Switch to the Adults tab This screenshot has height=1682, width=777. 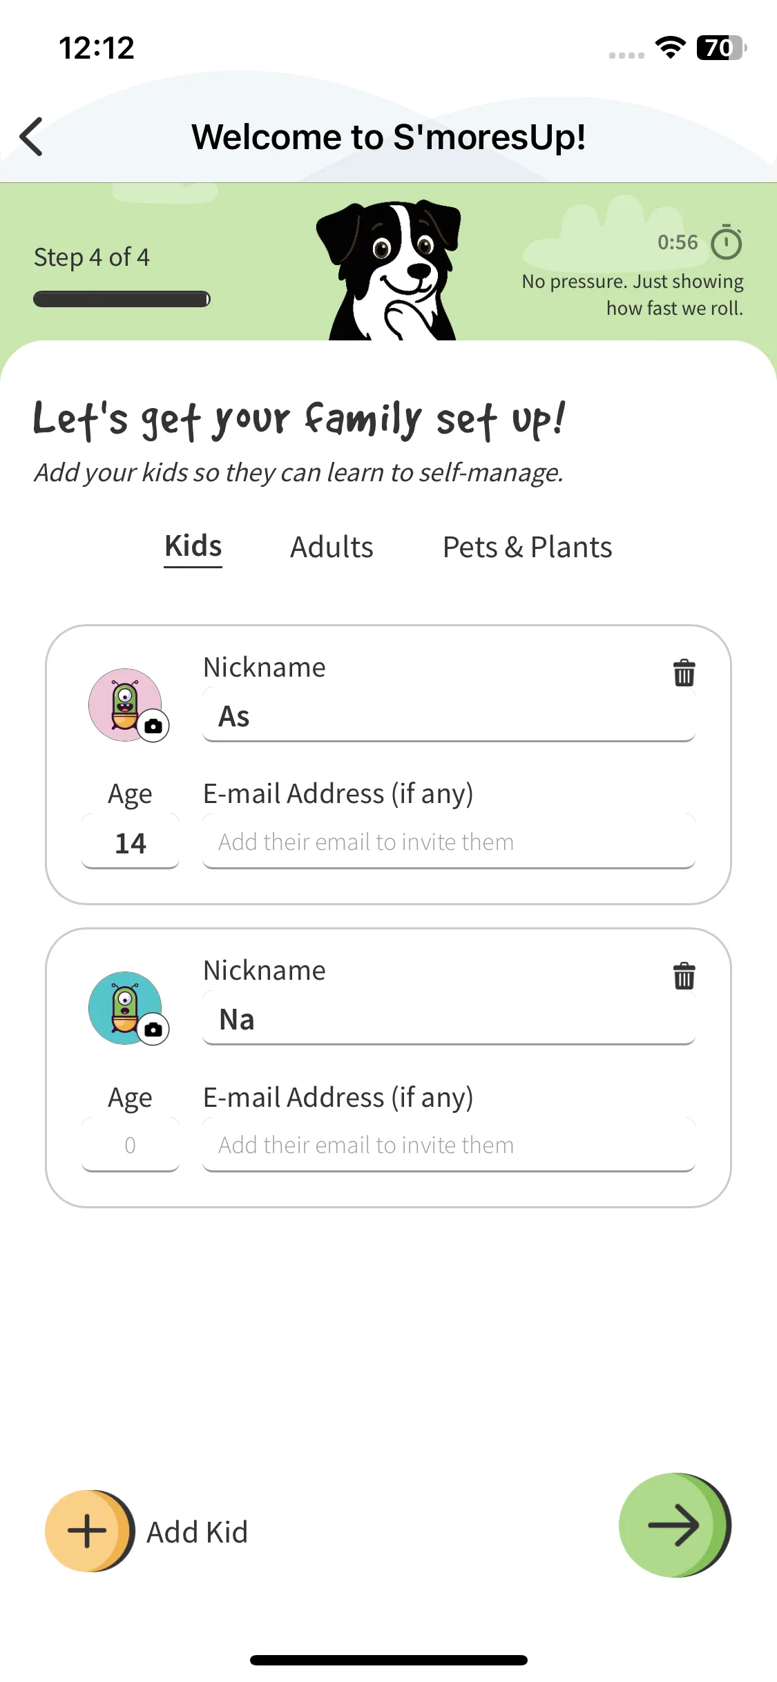[332, 547]
